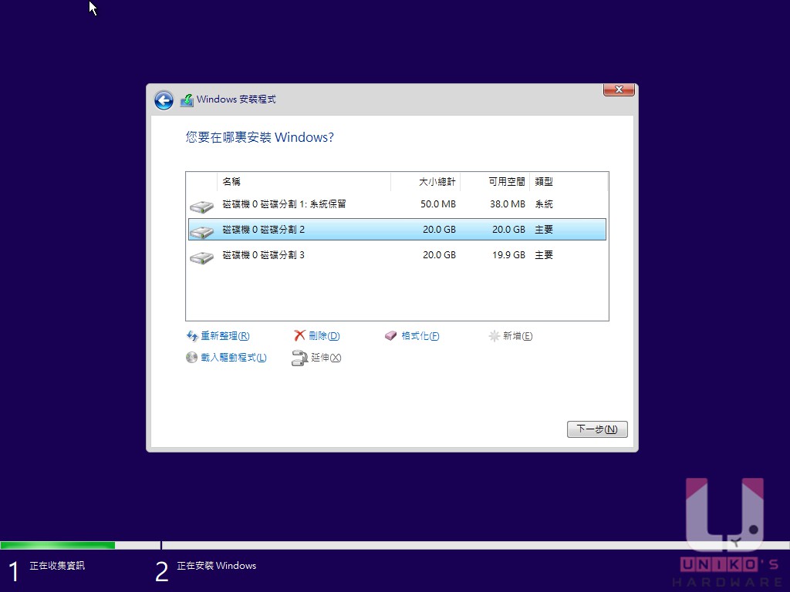Image resolution: width=790 pixels, height=592 pixels.
Task: Select 磁碟機 0 磁碟分割 1: 系統保留
Action: (x=284, y=203)
